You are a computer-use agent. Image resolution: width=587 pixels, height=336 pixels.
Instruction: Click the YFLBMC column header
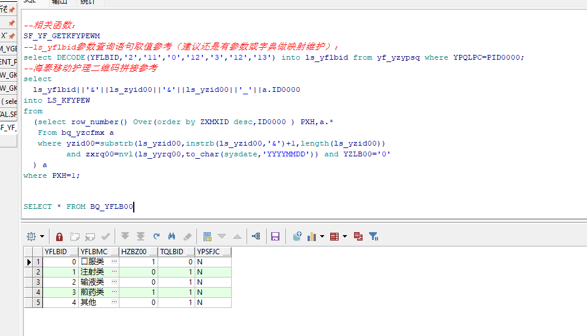click(93, 252)
